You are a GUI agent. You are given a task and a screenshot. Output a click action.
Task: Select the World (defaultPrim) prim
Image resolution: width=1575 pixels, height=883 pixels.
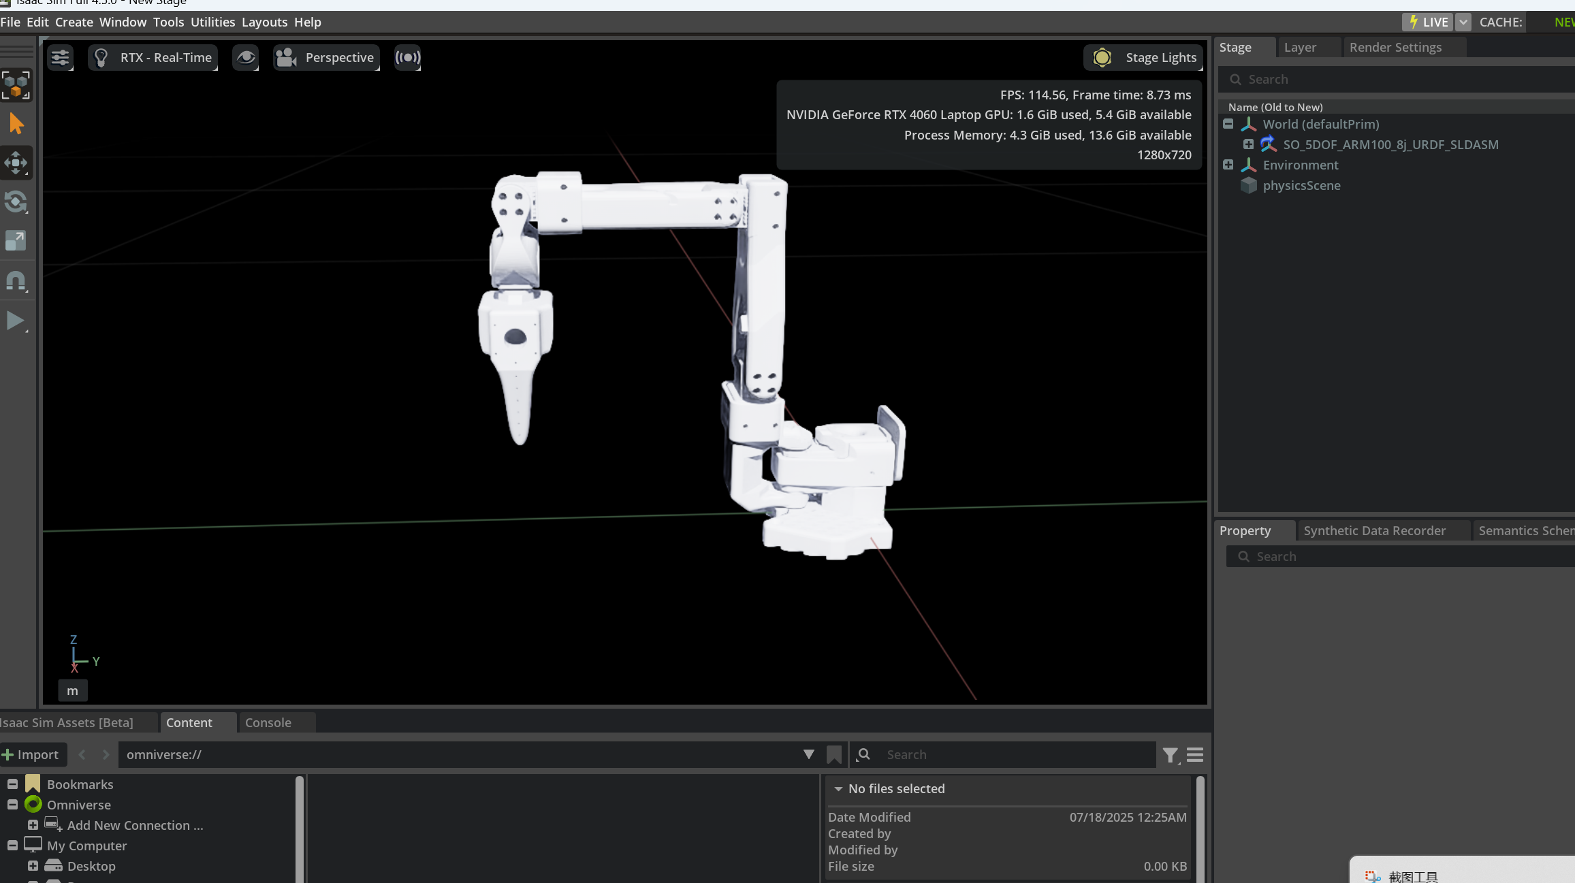(x=1320, y=125)
